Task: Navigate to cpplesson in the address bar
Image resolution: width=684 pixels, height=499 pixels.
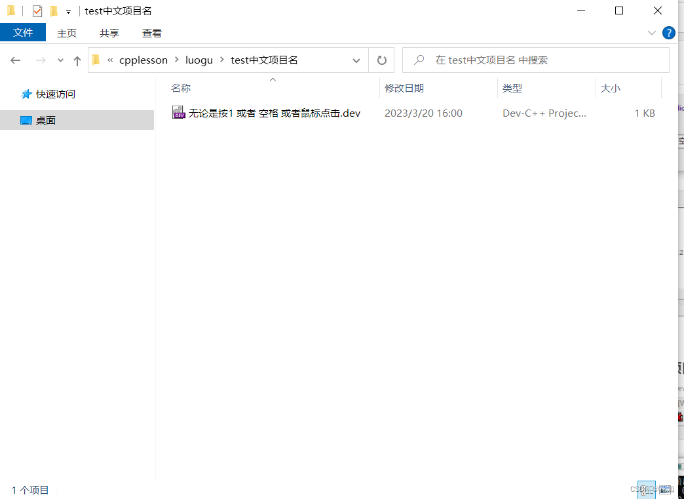Action: coord(143,60)
